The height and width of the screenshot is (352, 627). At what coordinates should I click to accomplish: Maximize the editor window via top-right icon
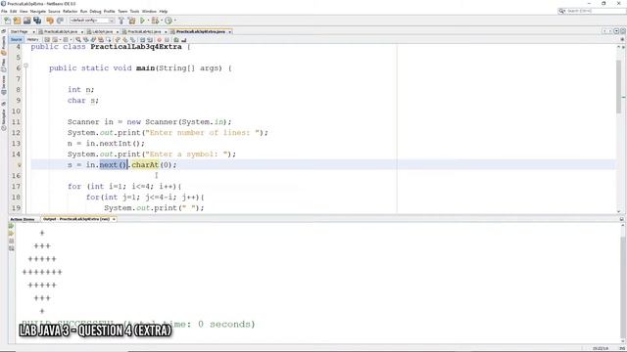pyautogui.click(x=623, y=31)
